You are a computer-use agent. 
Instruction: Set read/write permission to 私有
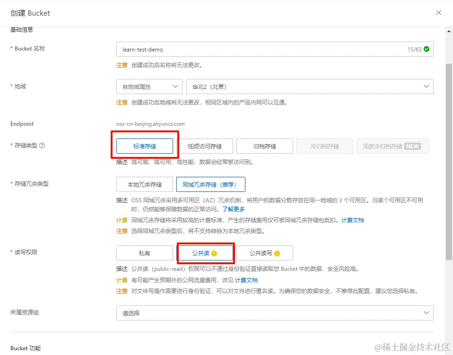point(144,253)
